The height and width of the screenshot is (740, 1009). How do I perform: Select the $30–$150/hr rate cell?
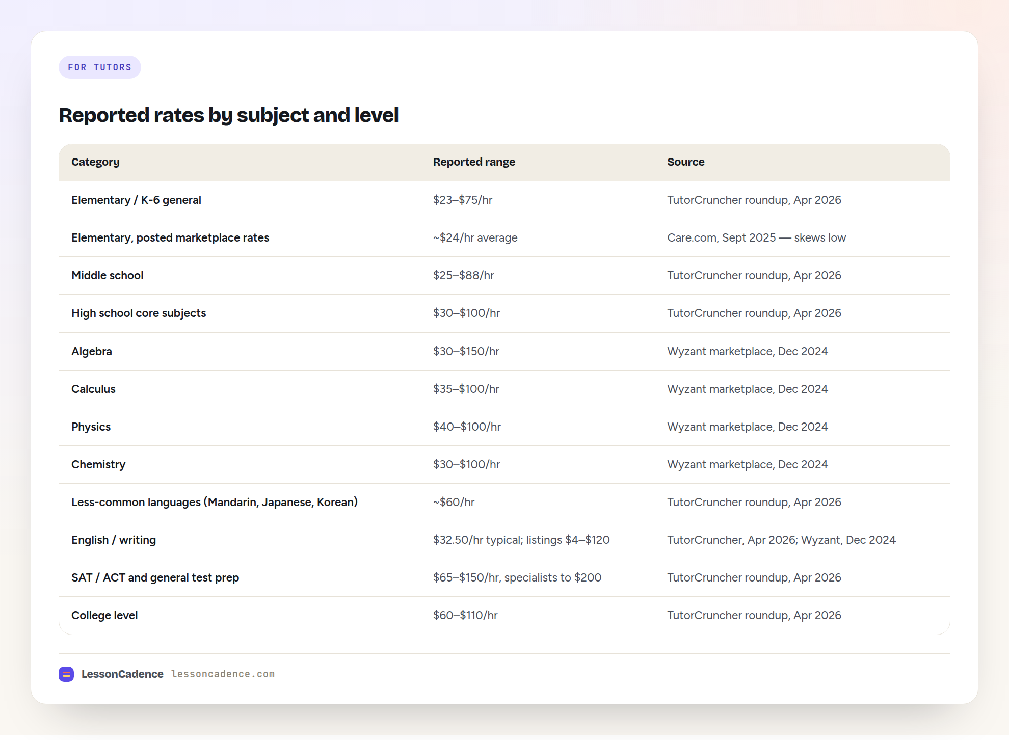click(x=466, y=351)
